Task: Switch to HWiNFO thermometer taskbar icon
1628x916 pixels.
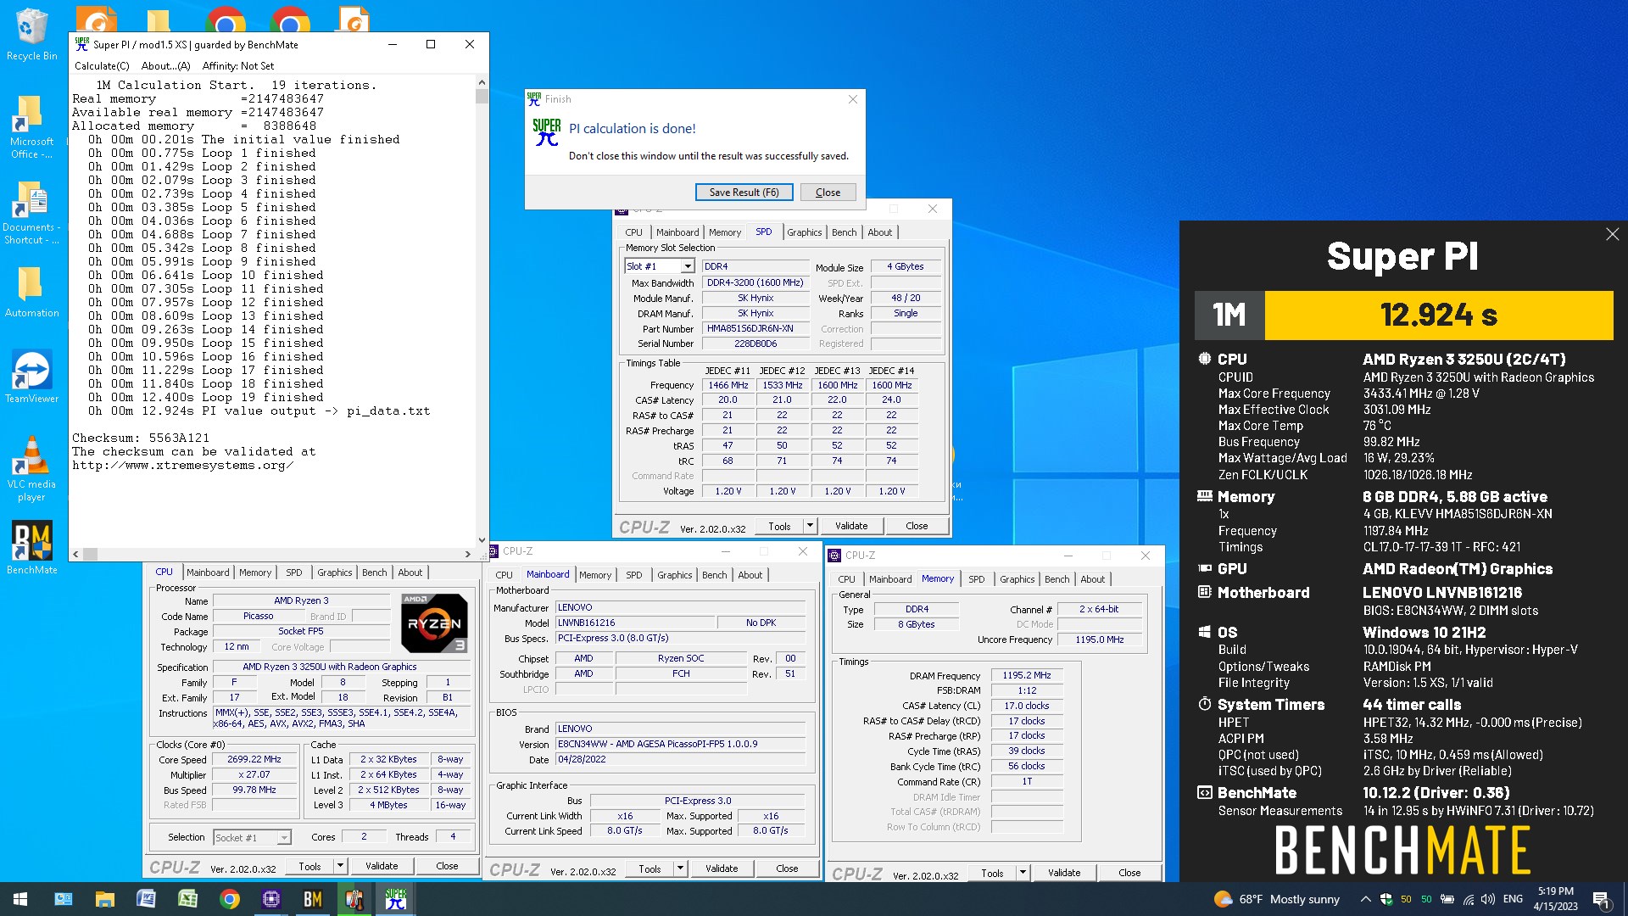Action: click(354, 899)
